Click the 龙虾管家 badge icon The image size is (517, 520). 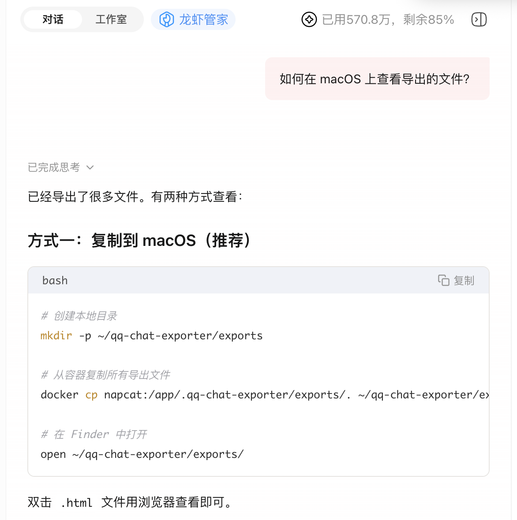click(x=167, y=20)
